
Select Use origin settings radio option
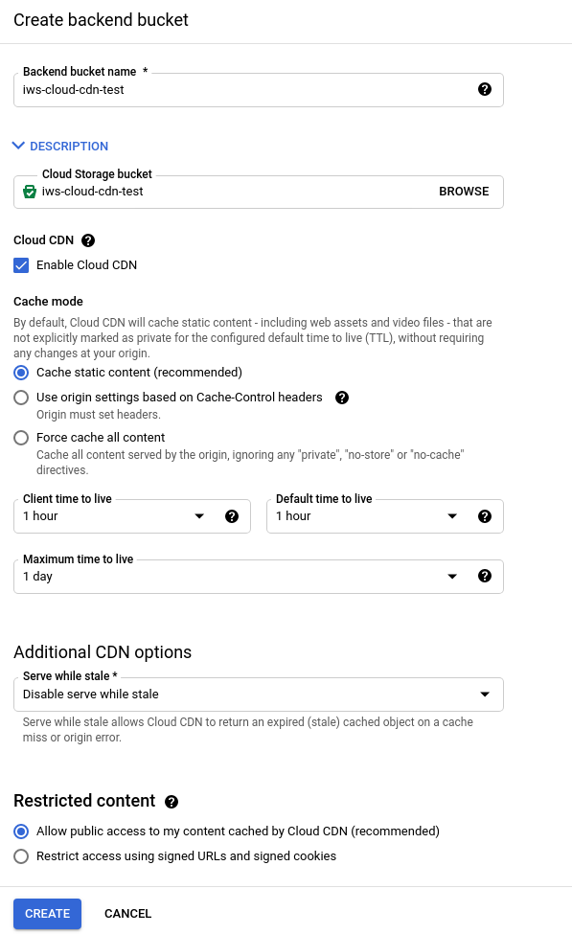21,398
